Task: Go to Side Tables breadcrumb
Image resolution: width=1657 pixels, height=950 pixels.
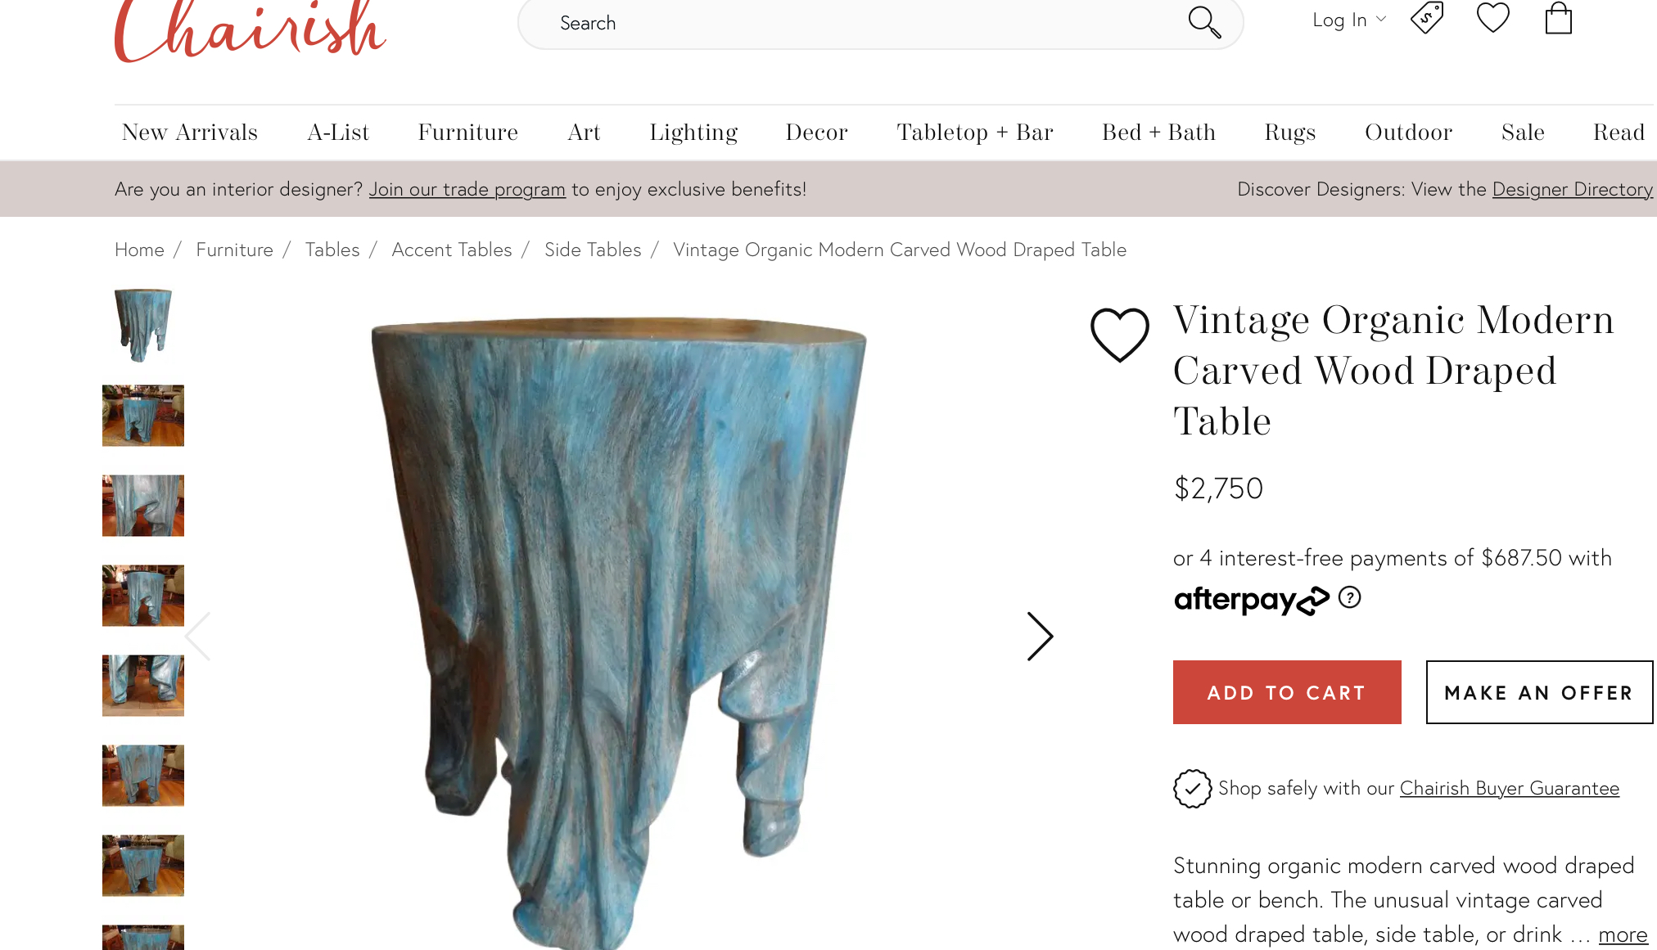Action: [593, 250]
